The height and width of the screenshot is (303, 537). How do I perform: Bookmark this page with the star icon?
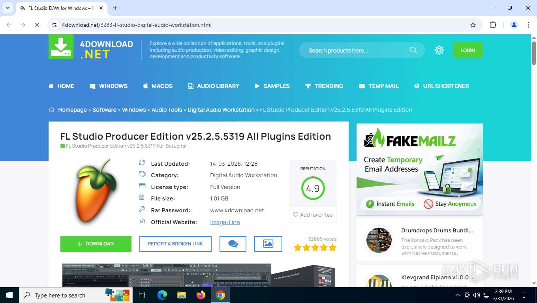473,25
